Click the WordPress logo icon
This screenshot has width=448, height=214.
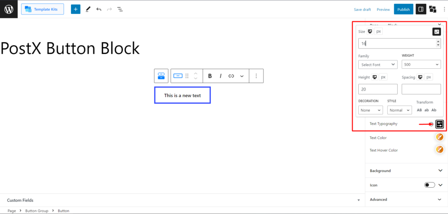point(9,9)
